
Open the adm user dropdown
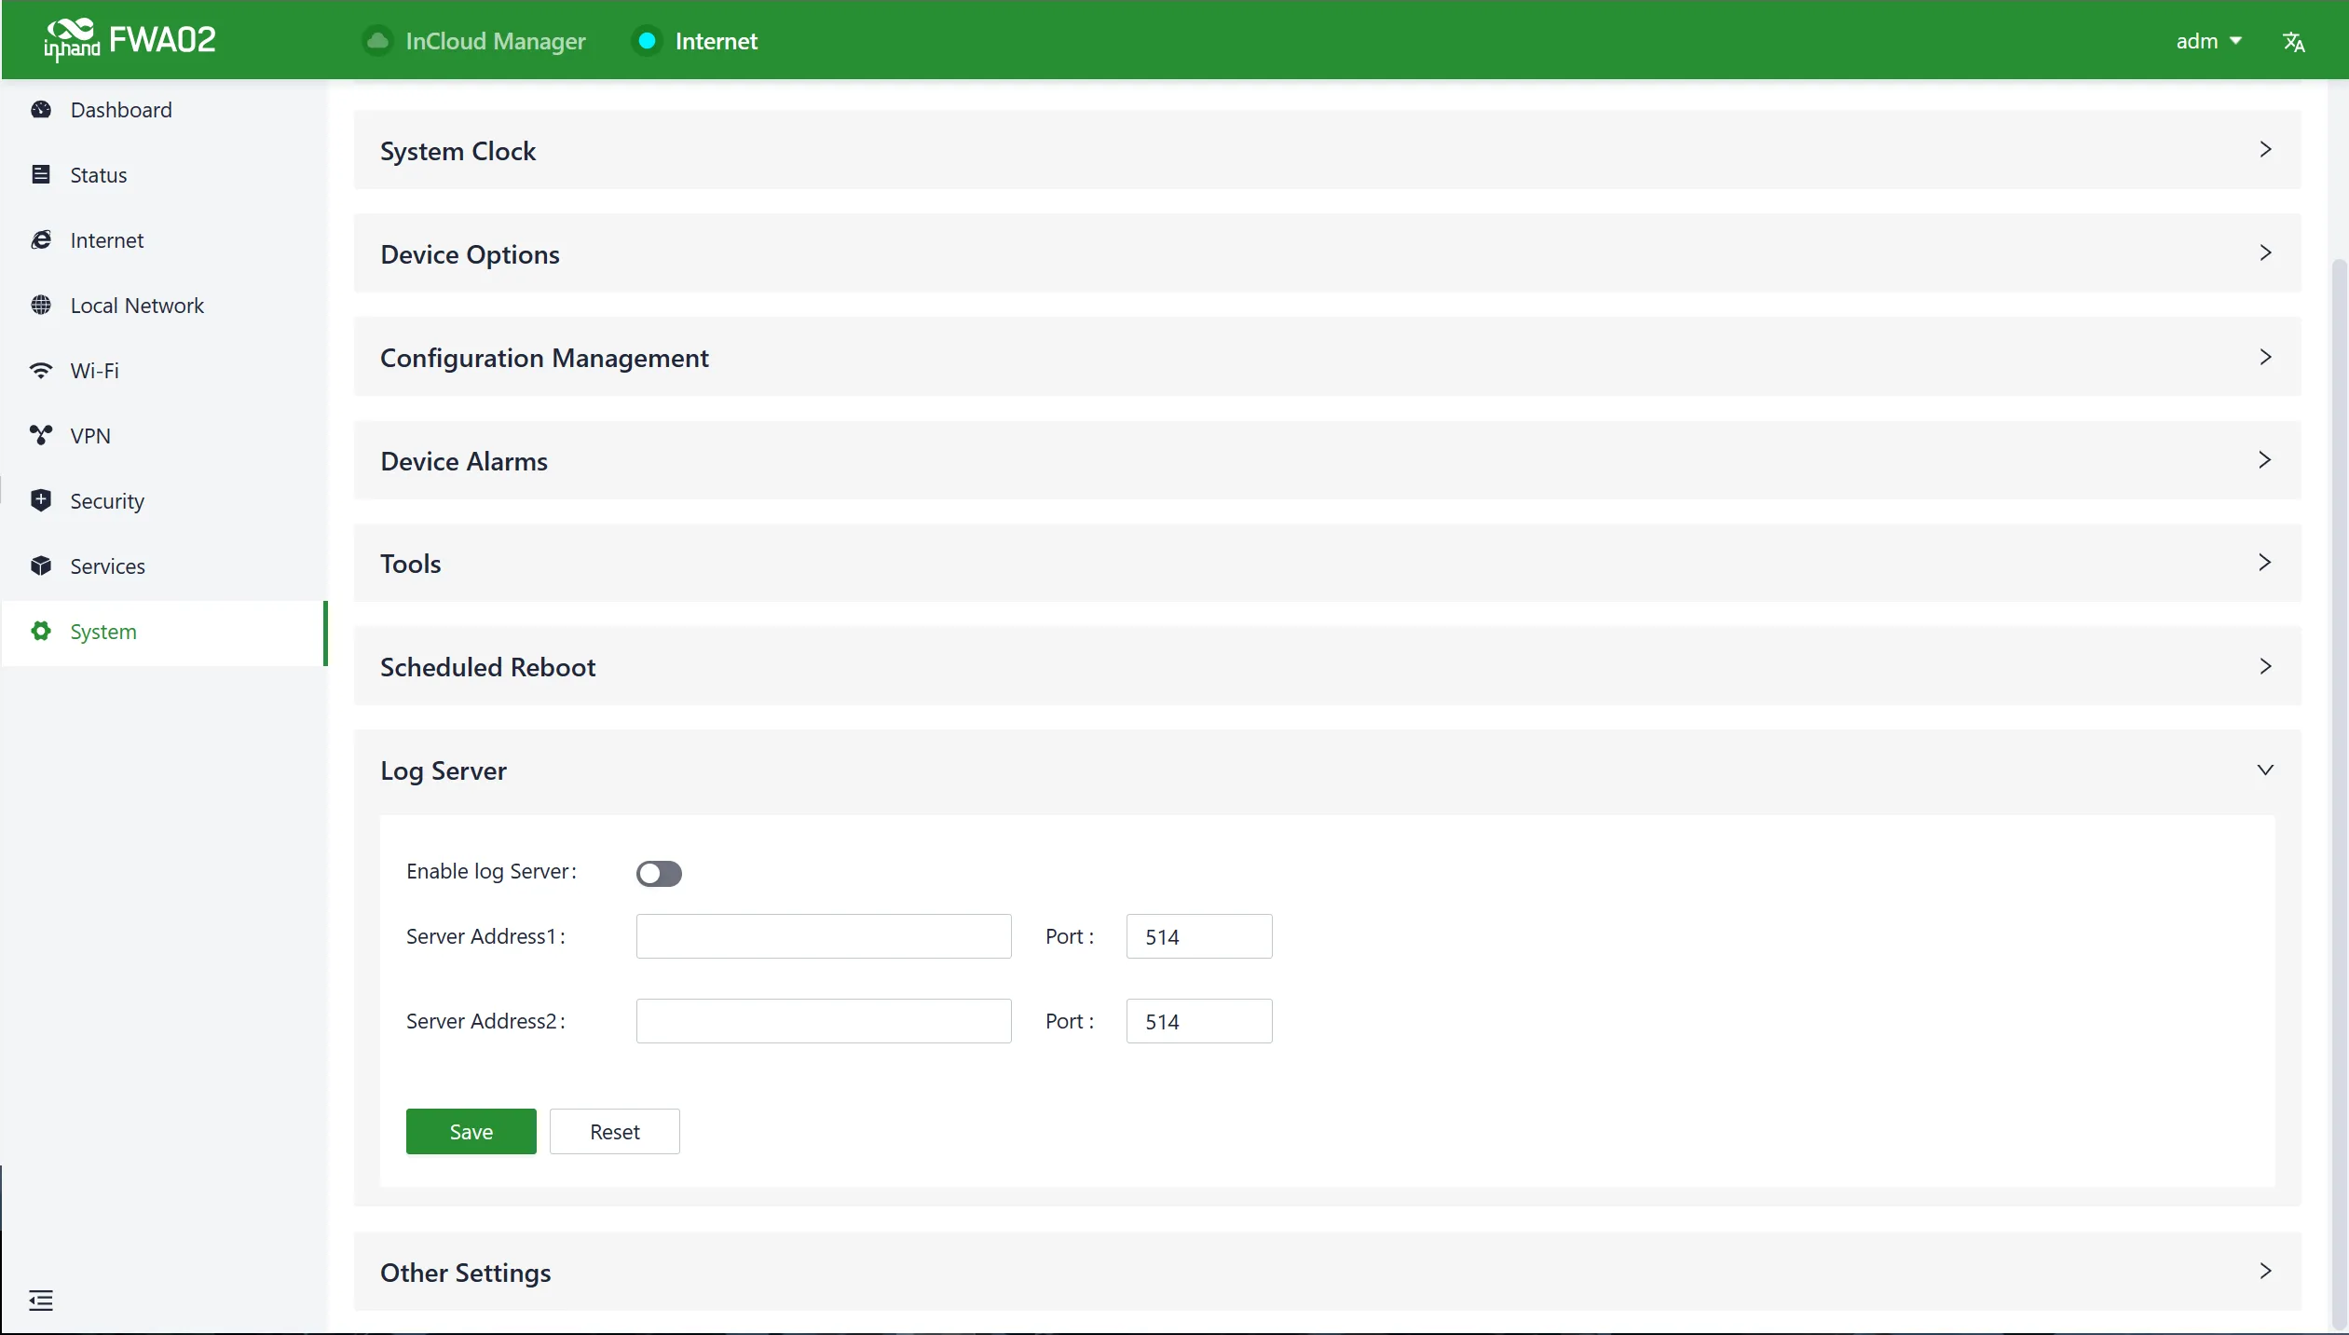2208,41
